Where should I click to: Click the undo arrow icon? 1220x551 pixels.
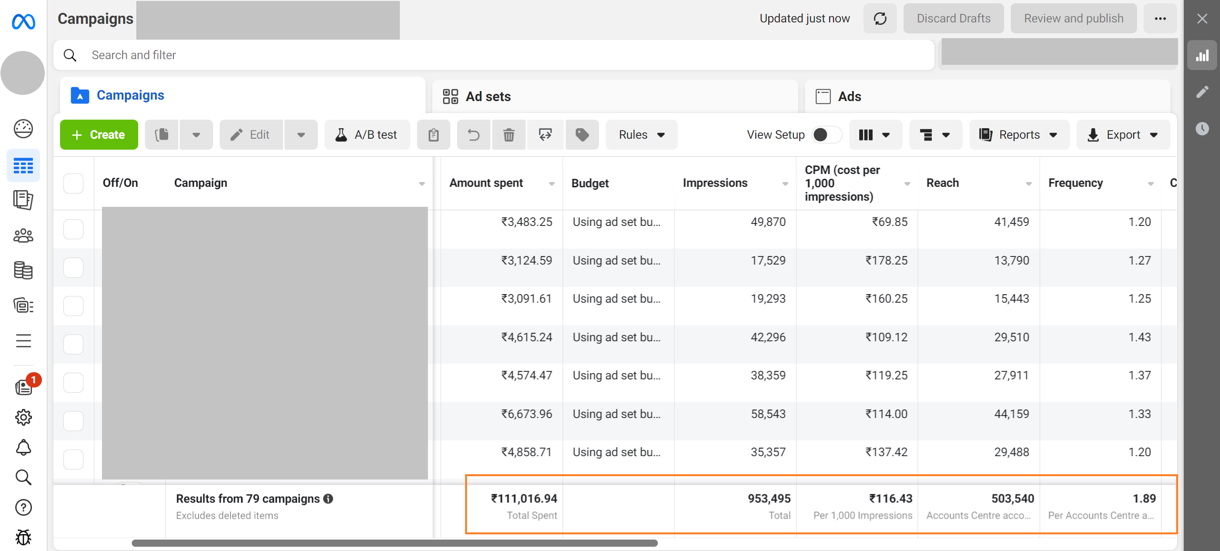[x=473, y=135]
